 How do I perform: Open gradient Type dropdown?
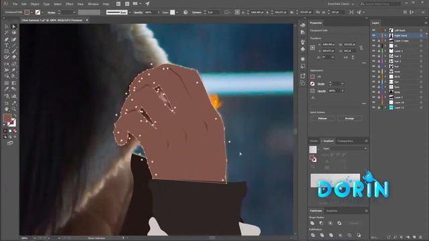pyautogui.click(x=349, y=149)
